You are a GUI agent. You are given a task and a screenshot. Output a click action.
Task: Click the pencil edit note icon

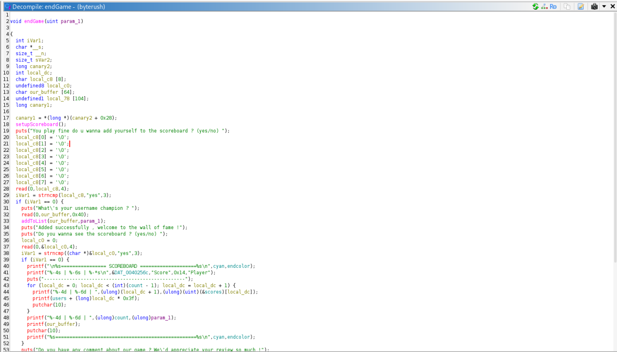[581, 7]
